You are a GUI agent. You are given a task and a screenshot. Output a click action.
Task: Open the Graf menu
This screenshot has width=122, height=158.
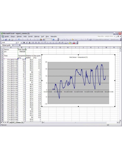[42, 37]
